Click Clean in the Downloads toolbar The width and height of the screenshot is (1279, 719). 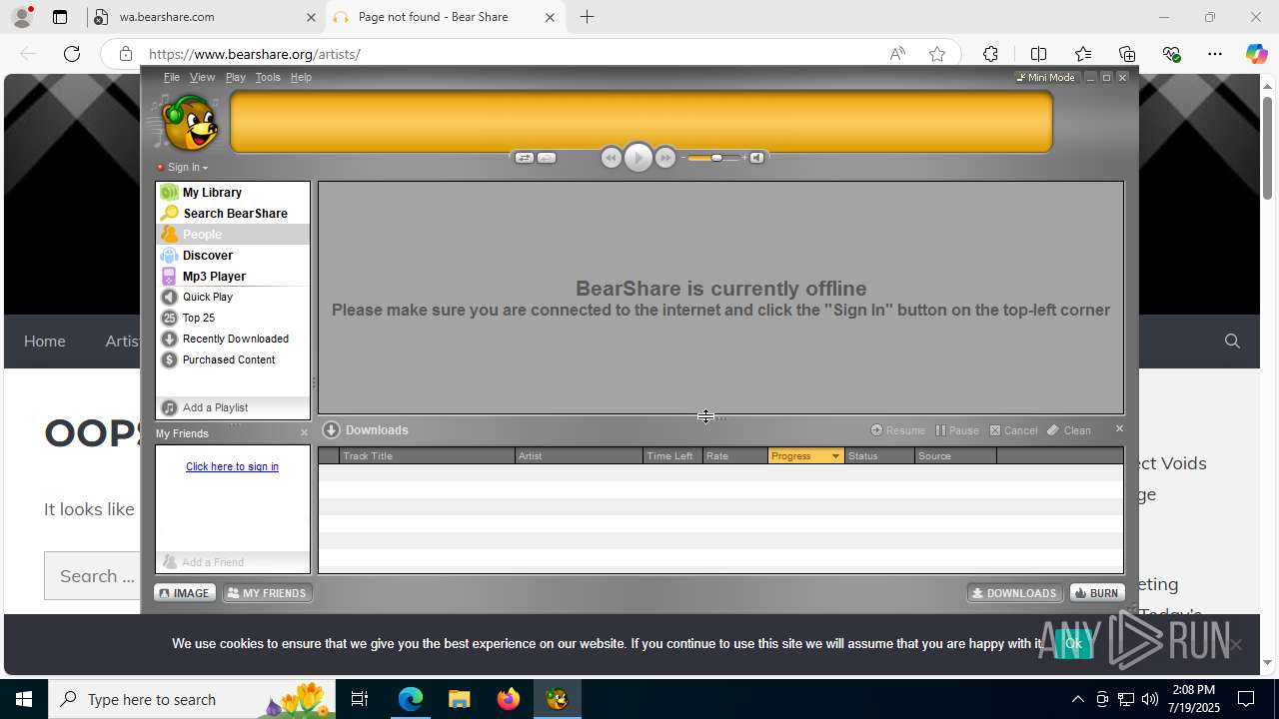click(1069, 430)
